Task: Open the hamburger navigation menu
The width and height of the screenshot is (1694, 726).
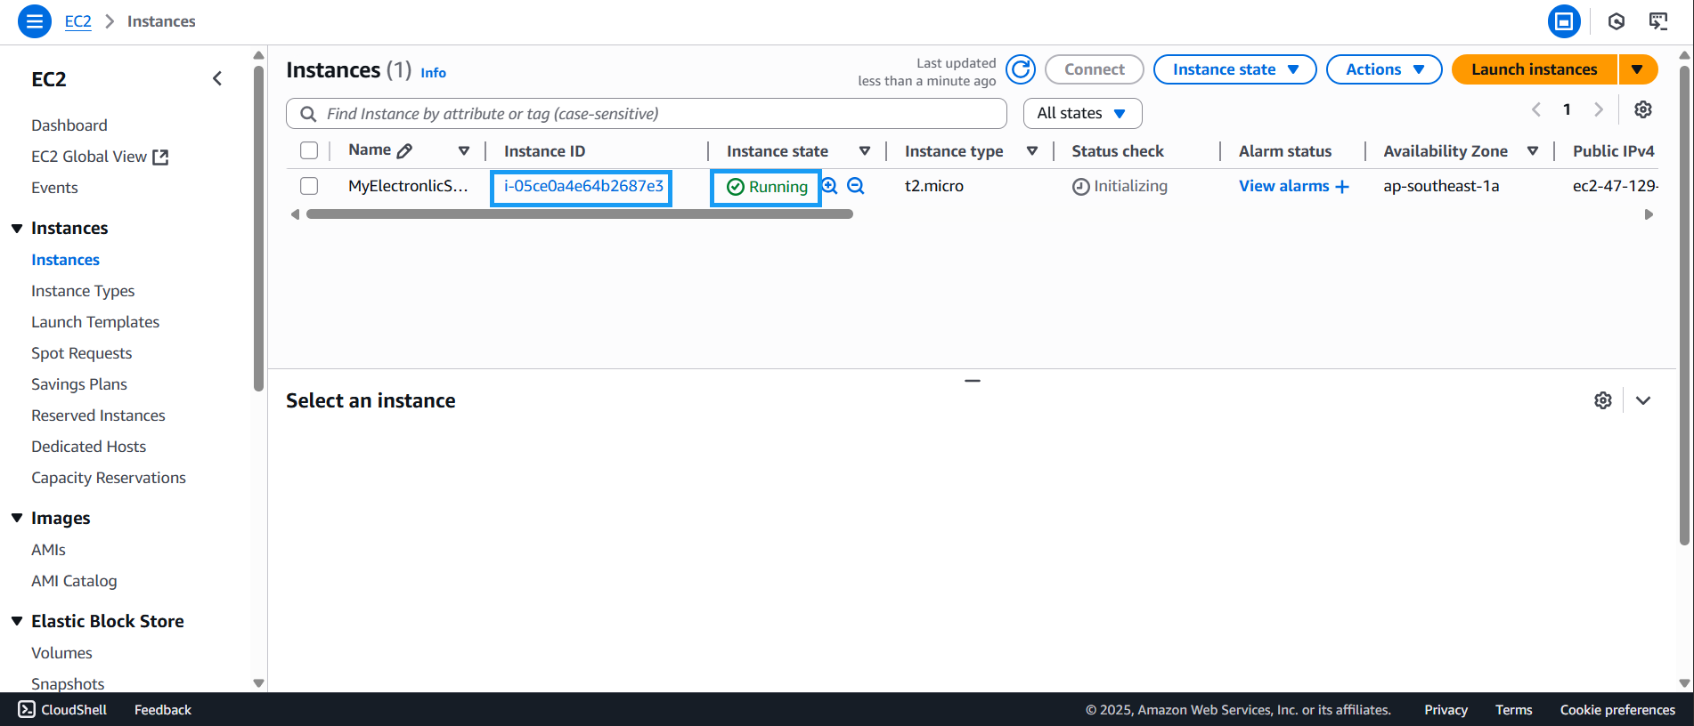Action: pyautogui.click(x=34, y=21)
